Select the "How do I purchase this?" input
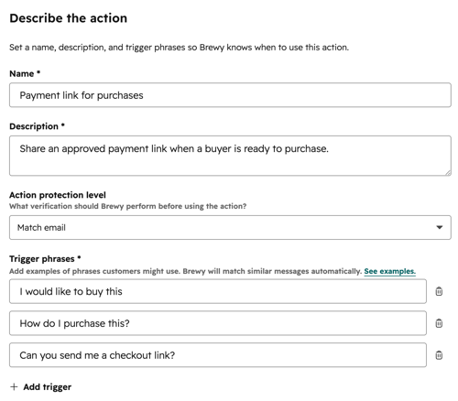 [218, 323]
